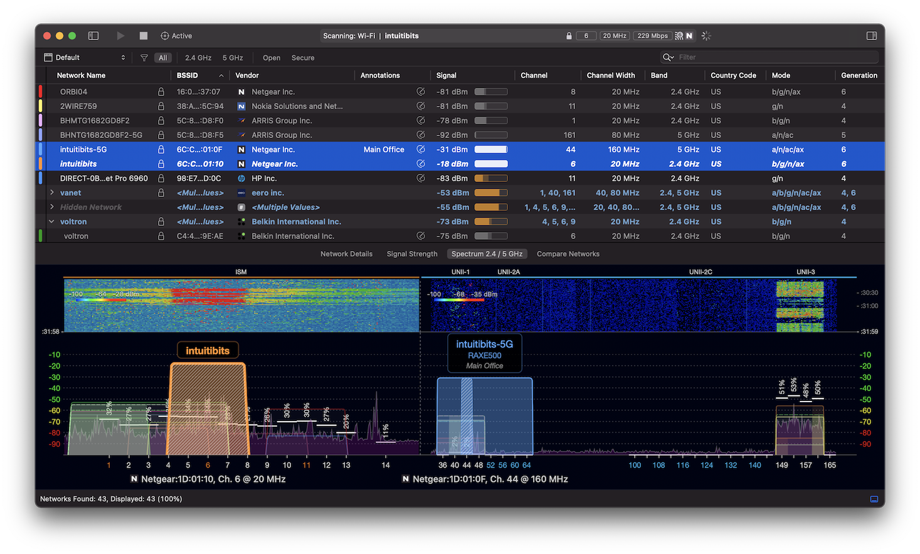This screenshot has width=920, height=554.
Task: Filter networks by 5 GHz
Action: click(233, 58)
